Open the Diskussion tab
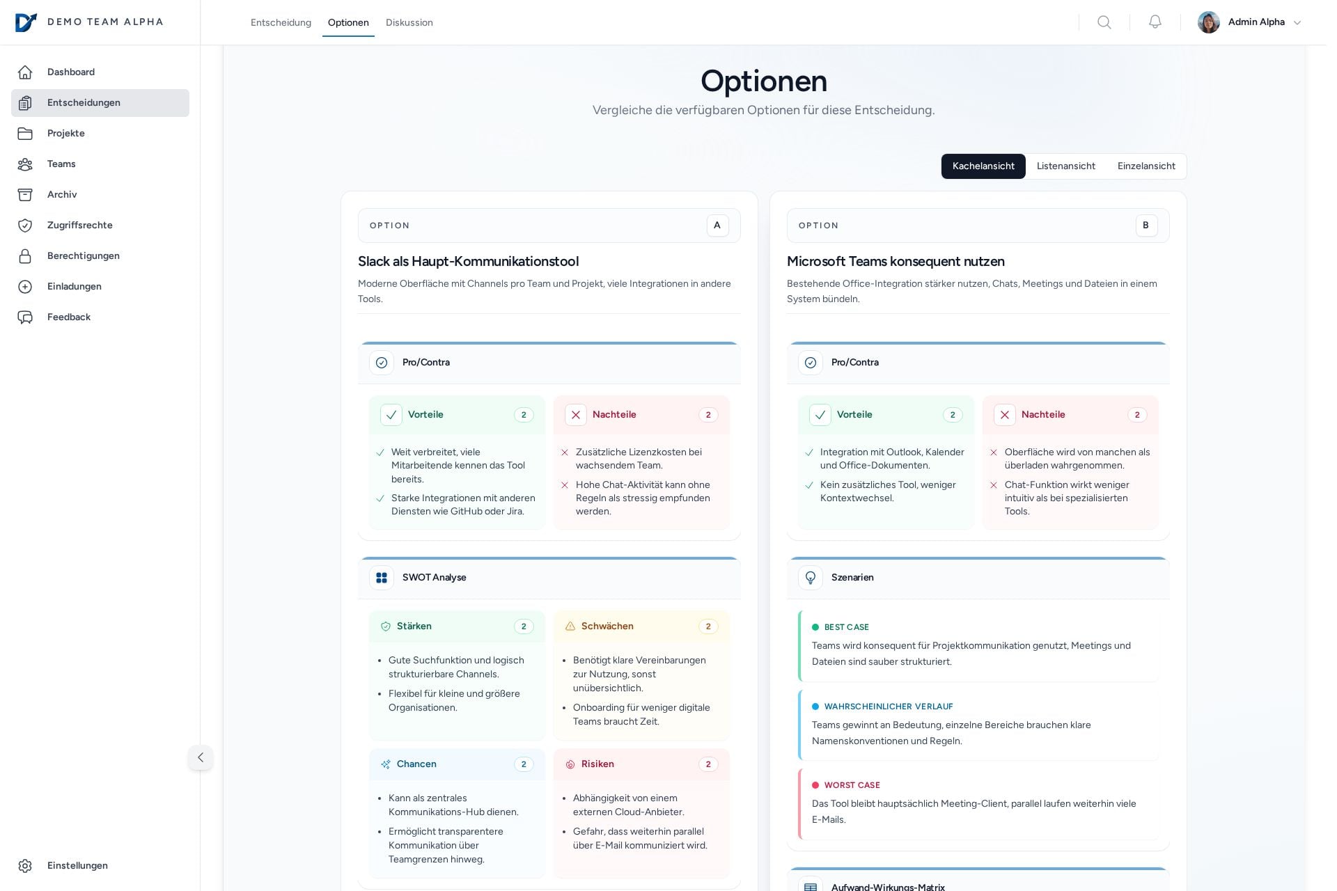Screen dimensions: 1337x891 [409, 22]
